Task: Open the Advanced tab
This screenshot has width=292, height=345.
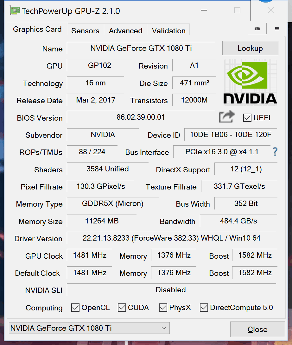Action: click(126, 30)
